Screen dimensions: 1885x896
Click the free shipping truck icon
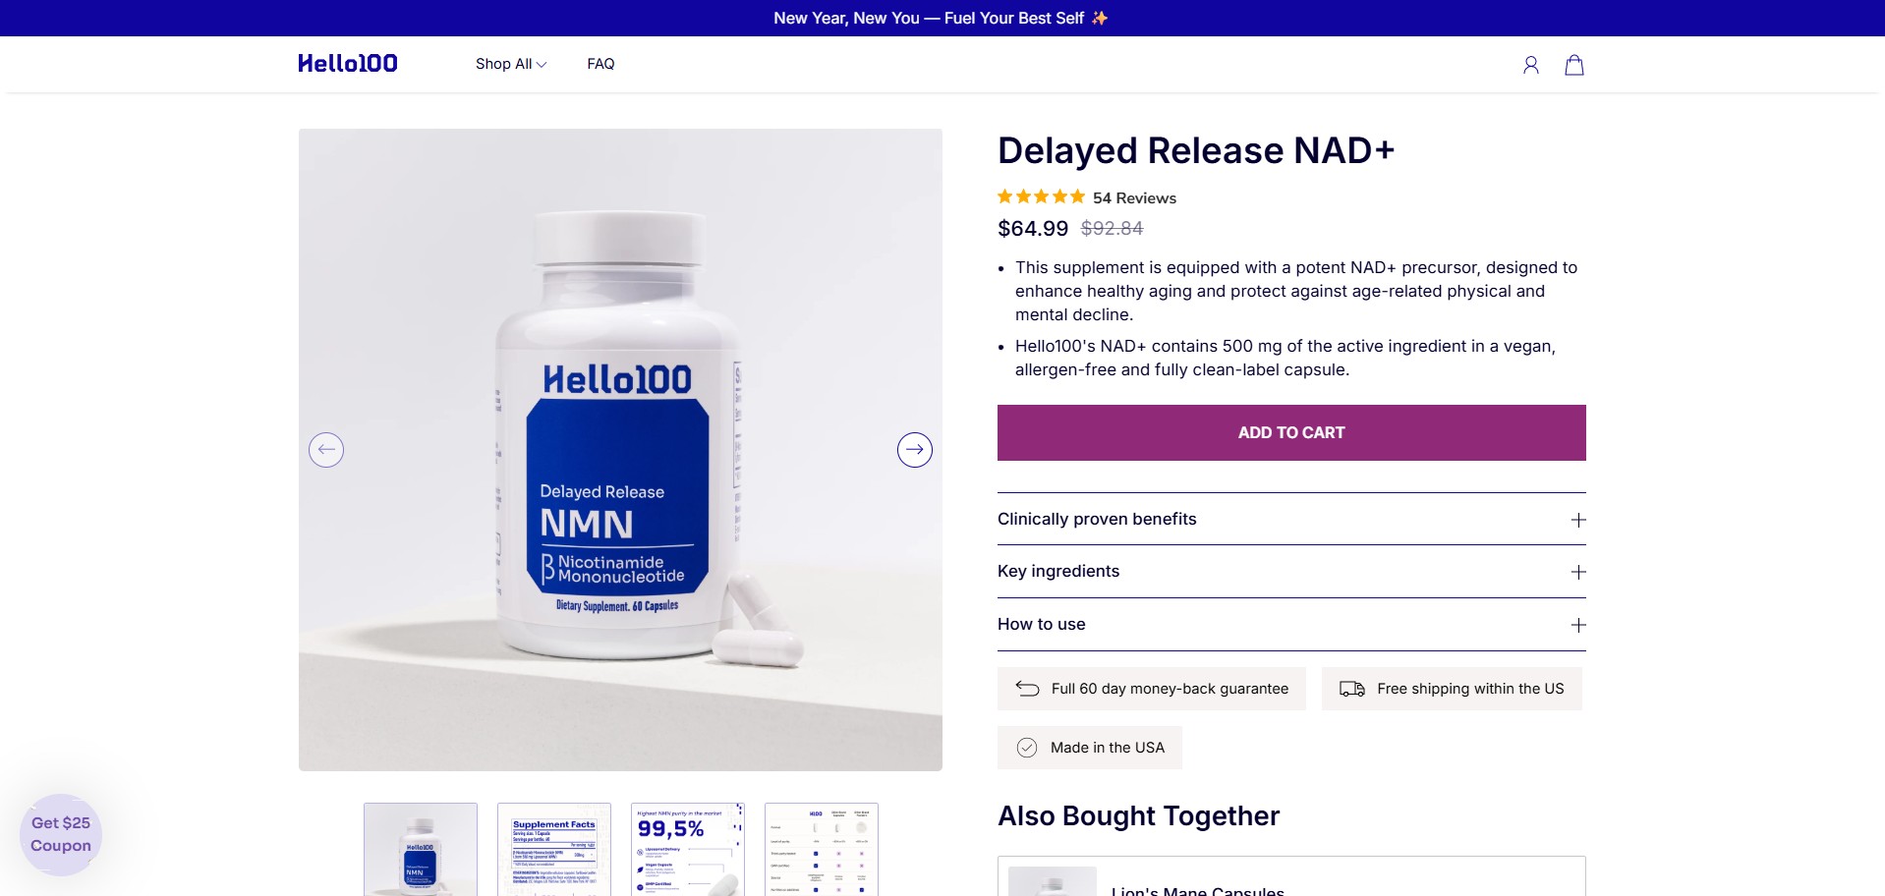click(1352, 689)
